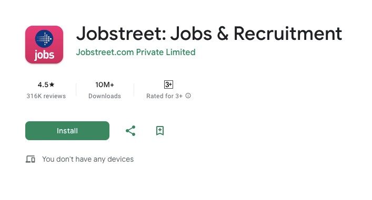The image size is (372, 200).
Task: Click the word jobs in app icon
Action: pos(44,55)
